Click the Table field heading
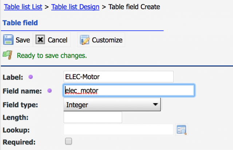Viewport: 233px width, 150px height. coord(20,23)
